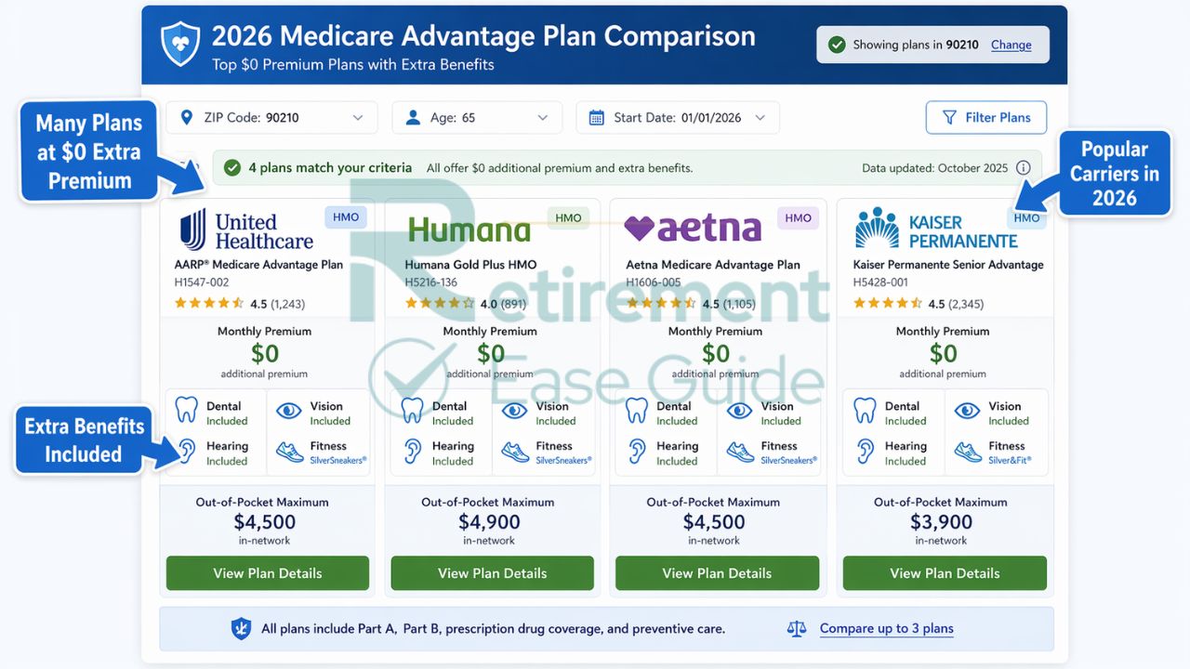Click the shield logo in the page header
The image size is (1190, 669).
pyautogui.click(x=178, y=43)
